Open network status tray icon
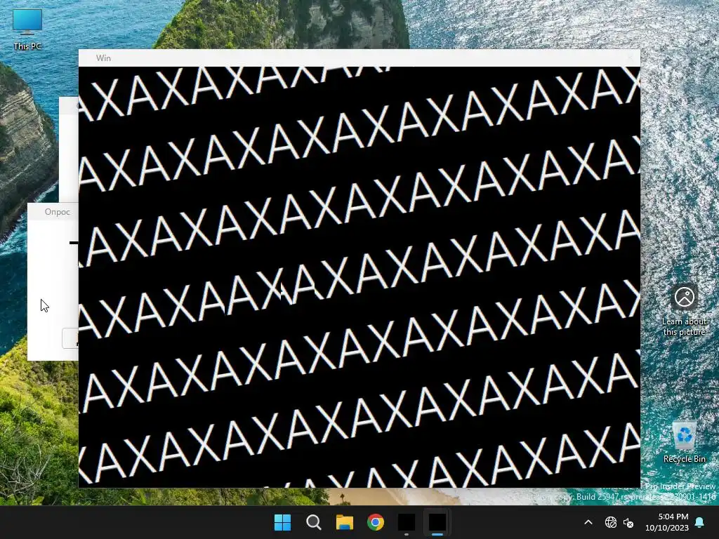719x539 pixels. [611, 522]
